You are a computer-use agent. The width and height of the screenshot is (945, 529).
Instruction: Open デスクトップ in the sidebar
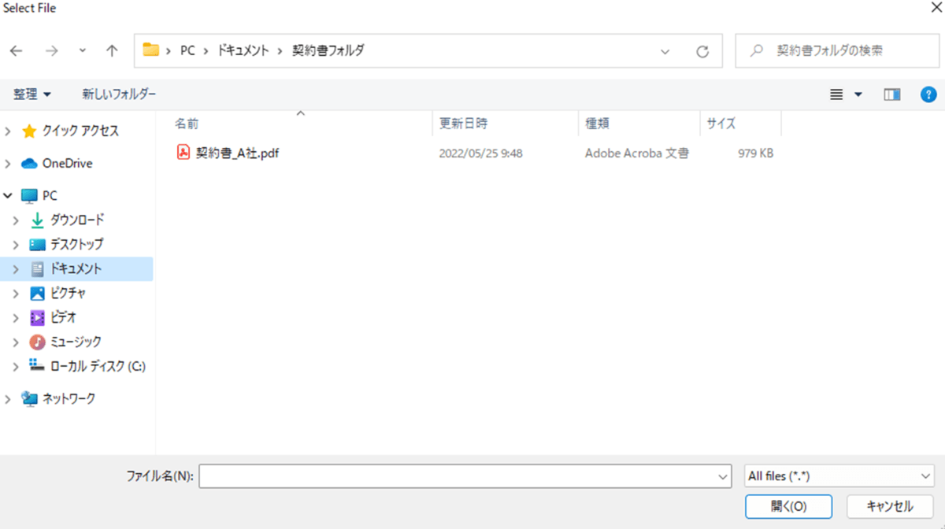76,244
